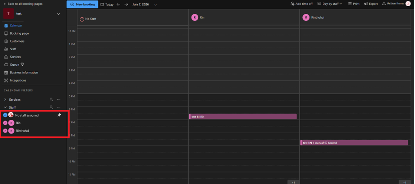Open the Day by staff view dropdown

pos(330,4)
